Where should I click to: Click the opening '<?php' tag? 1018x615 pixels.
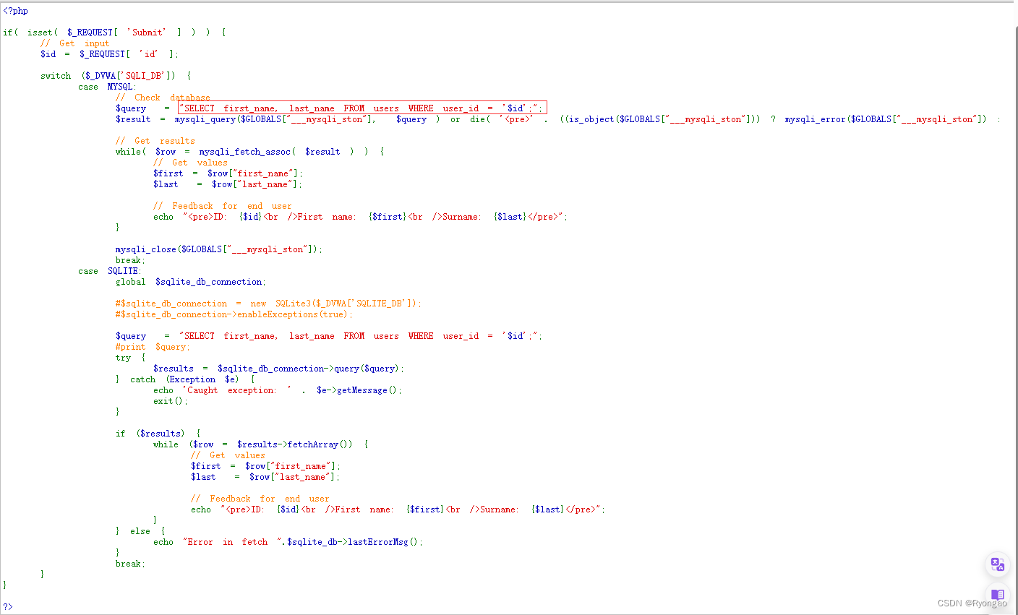click(16, 11)
